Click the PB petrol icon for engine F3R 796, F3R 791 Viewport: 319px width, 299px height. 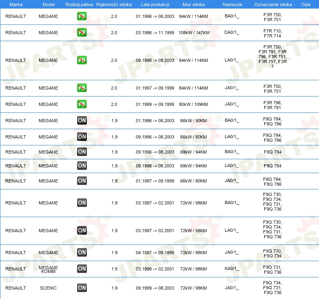click(82, 104)
